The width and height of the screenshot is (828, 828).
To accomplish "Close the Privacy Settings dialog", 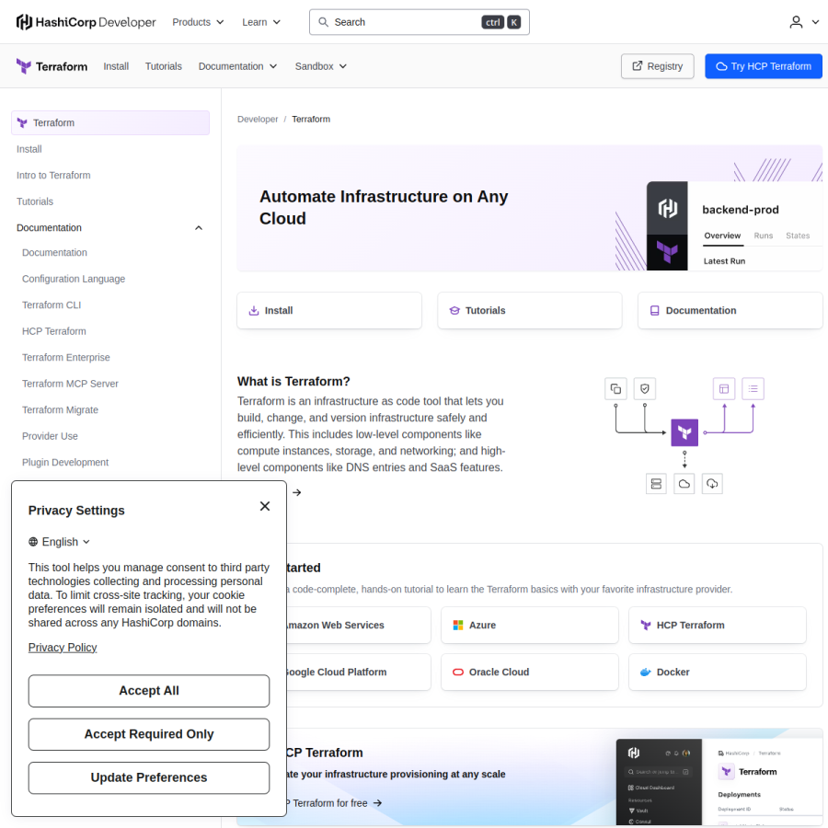I will coord(265,506).
